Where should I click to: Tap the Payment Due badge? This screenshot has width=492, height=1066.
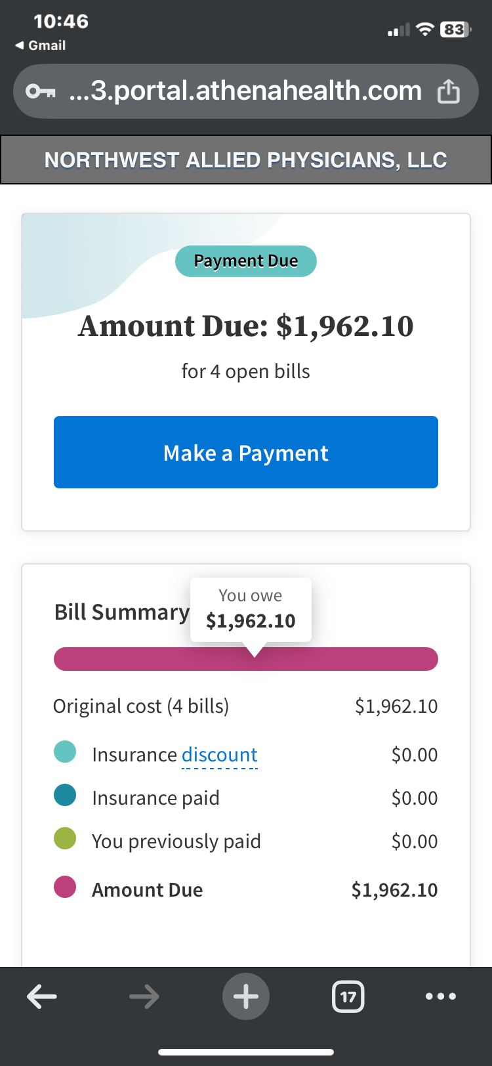click(246, 261)
